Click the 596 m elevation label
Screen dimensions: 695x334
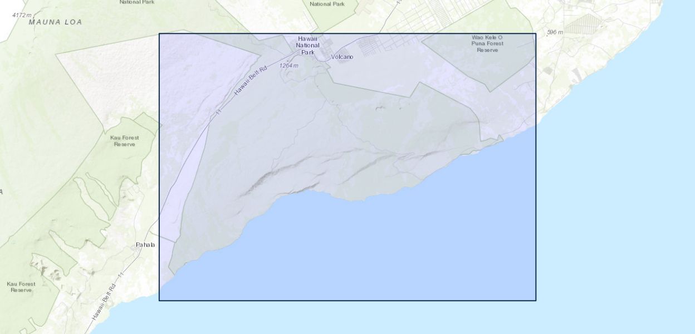(x=555, y=33)
